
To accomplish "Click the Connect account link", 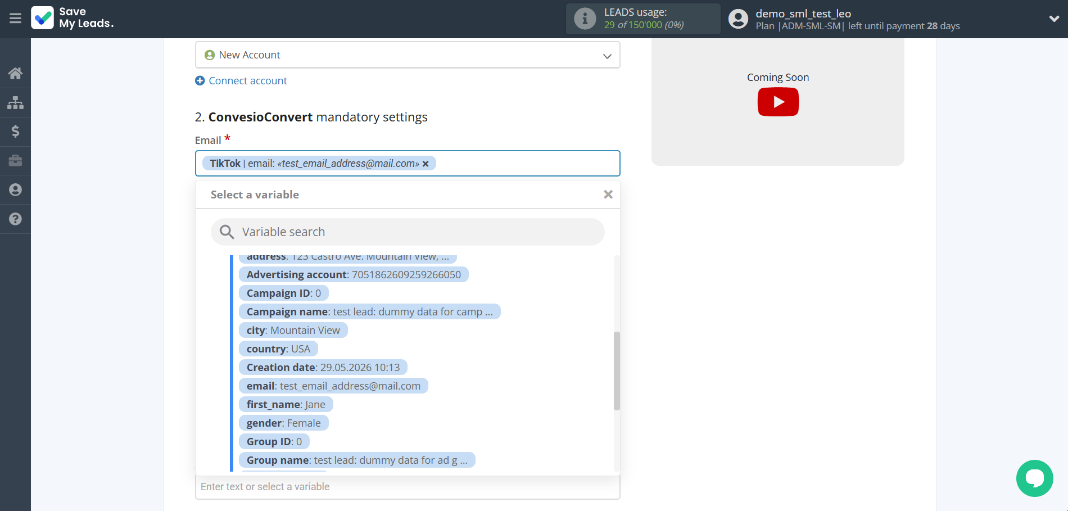I will point(248,81).
